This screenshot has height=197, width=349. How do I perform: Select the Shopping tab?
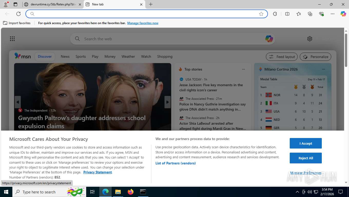pos(165,56)
